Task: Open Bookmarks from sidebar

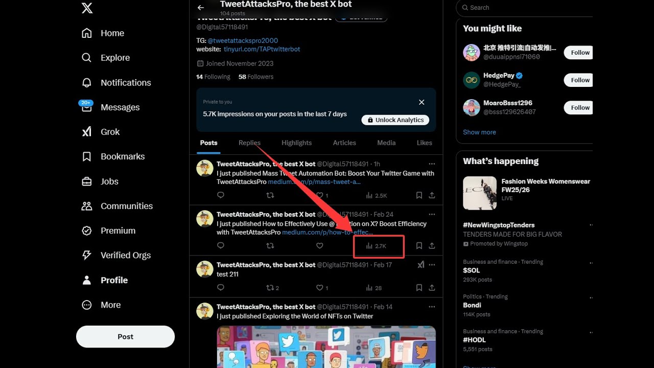Action: pos(123,156)
